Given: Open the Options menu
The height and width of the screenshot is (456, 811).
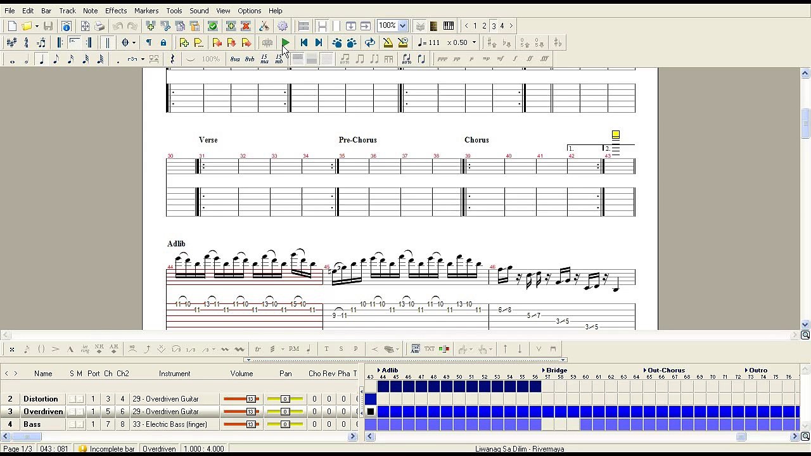Looking at the screenshot, I should tap(250, 11).
